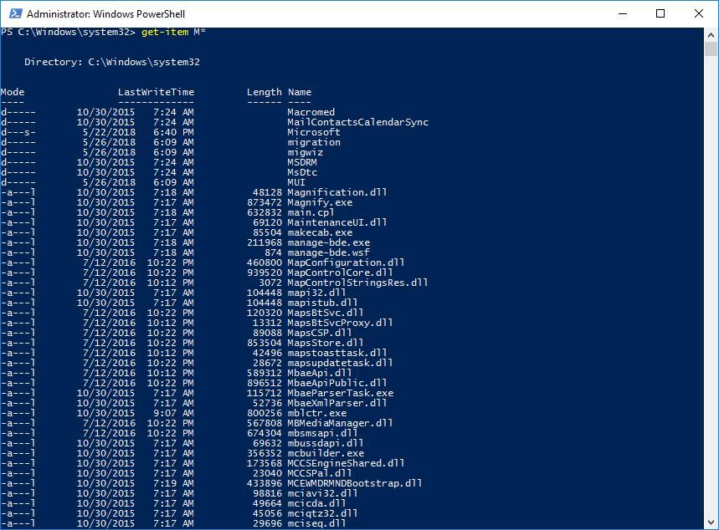Viewport: 719px width, 530px height.
Task: Select the MailContactsCalendarSync directory name
Action: (x=357, y=122)
